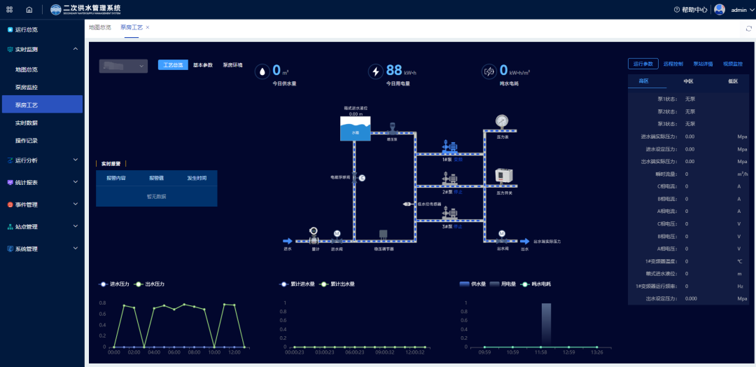
Task: Expand the 系统管理 sidebar group
Action: coord(41,249)
